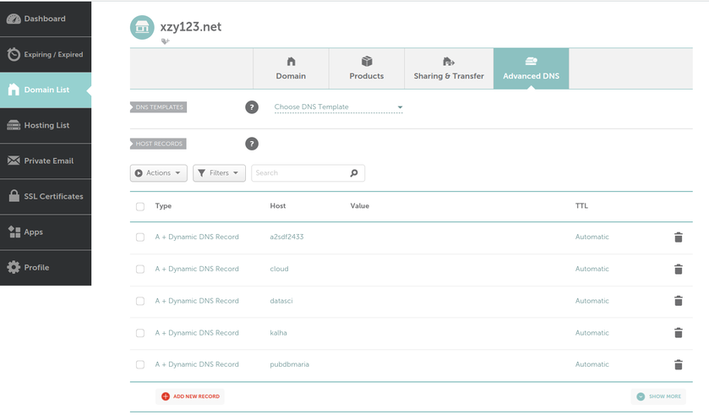
Task: Delete the a2sdf2433 record via trash icon
Action: point(679,237)
